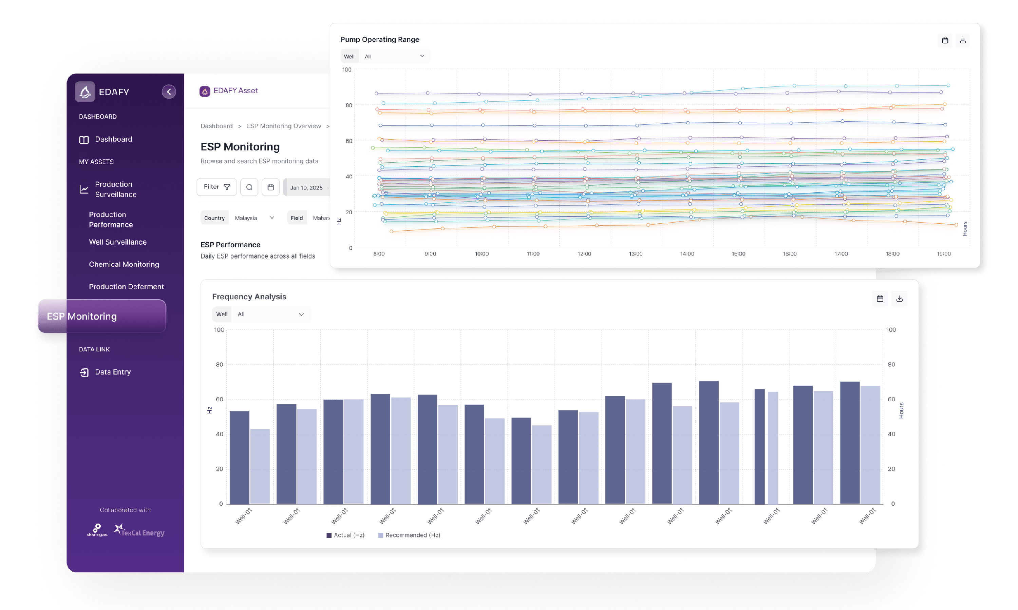Open Production Deferment from the sidebar
Image resolution: width=1018 pixels, height=610 pixels.
point(126,286)
